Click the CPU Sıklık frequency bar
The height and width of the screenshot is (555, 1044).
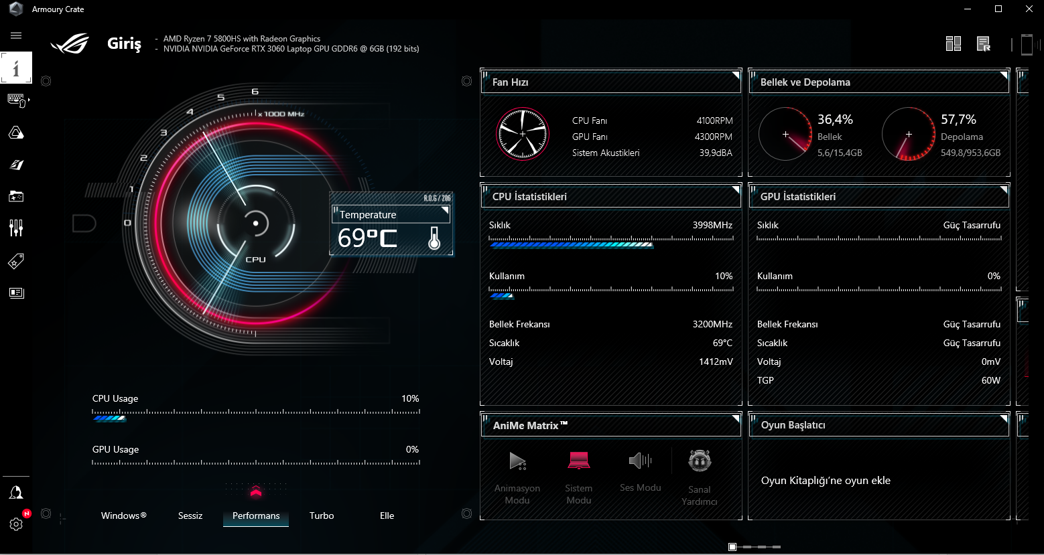[611, 242]
